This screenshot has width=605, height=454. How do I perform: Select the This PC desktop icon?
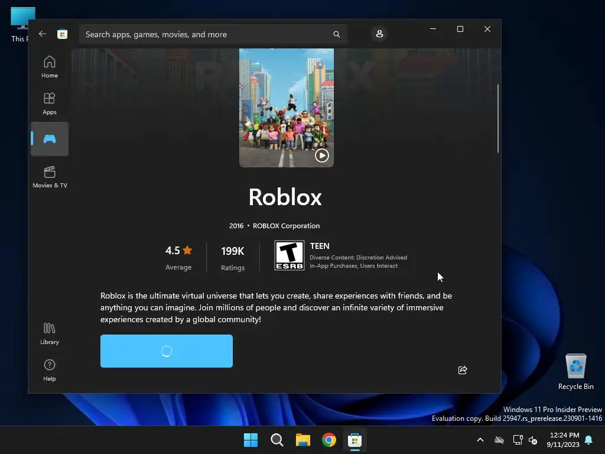tap(20, 25)
